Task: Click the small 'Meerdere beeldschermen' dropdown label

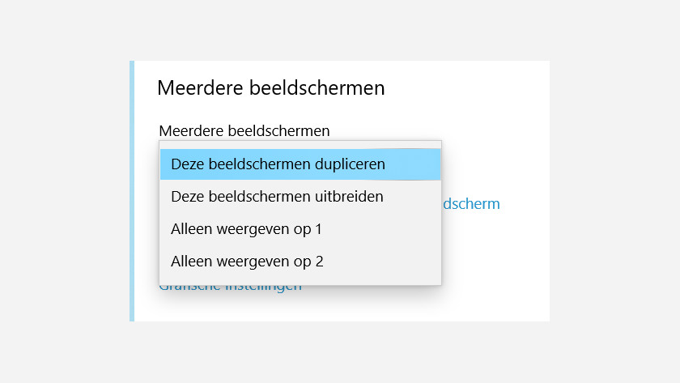Action: click(x=244, y=130)
